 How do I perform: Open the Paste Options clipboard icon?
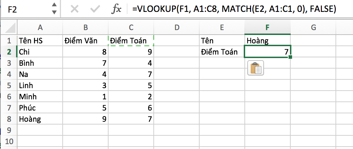pyautogui.click(x=256, y=68)
